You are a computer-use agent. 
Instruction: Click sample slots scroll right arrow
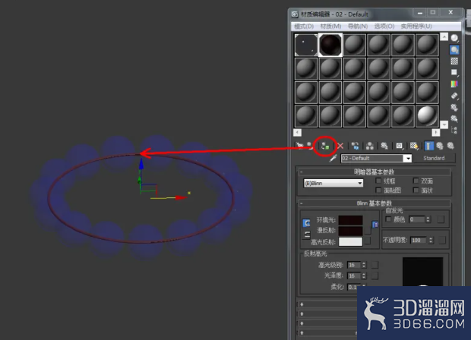[435, 132]
